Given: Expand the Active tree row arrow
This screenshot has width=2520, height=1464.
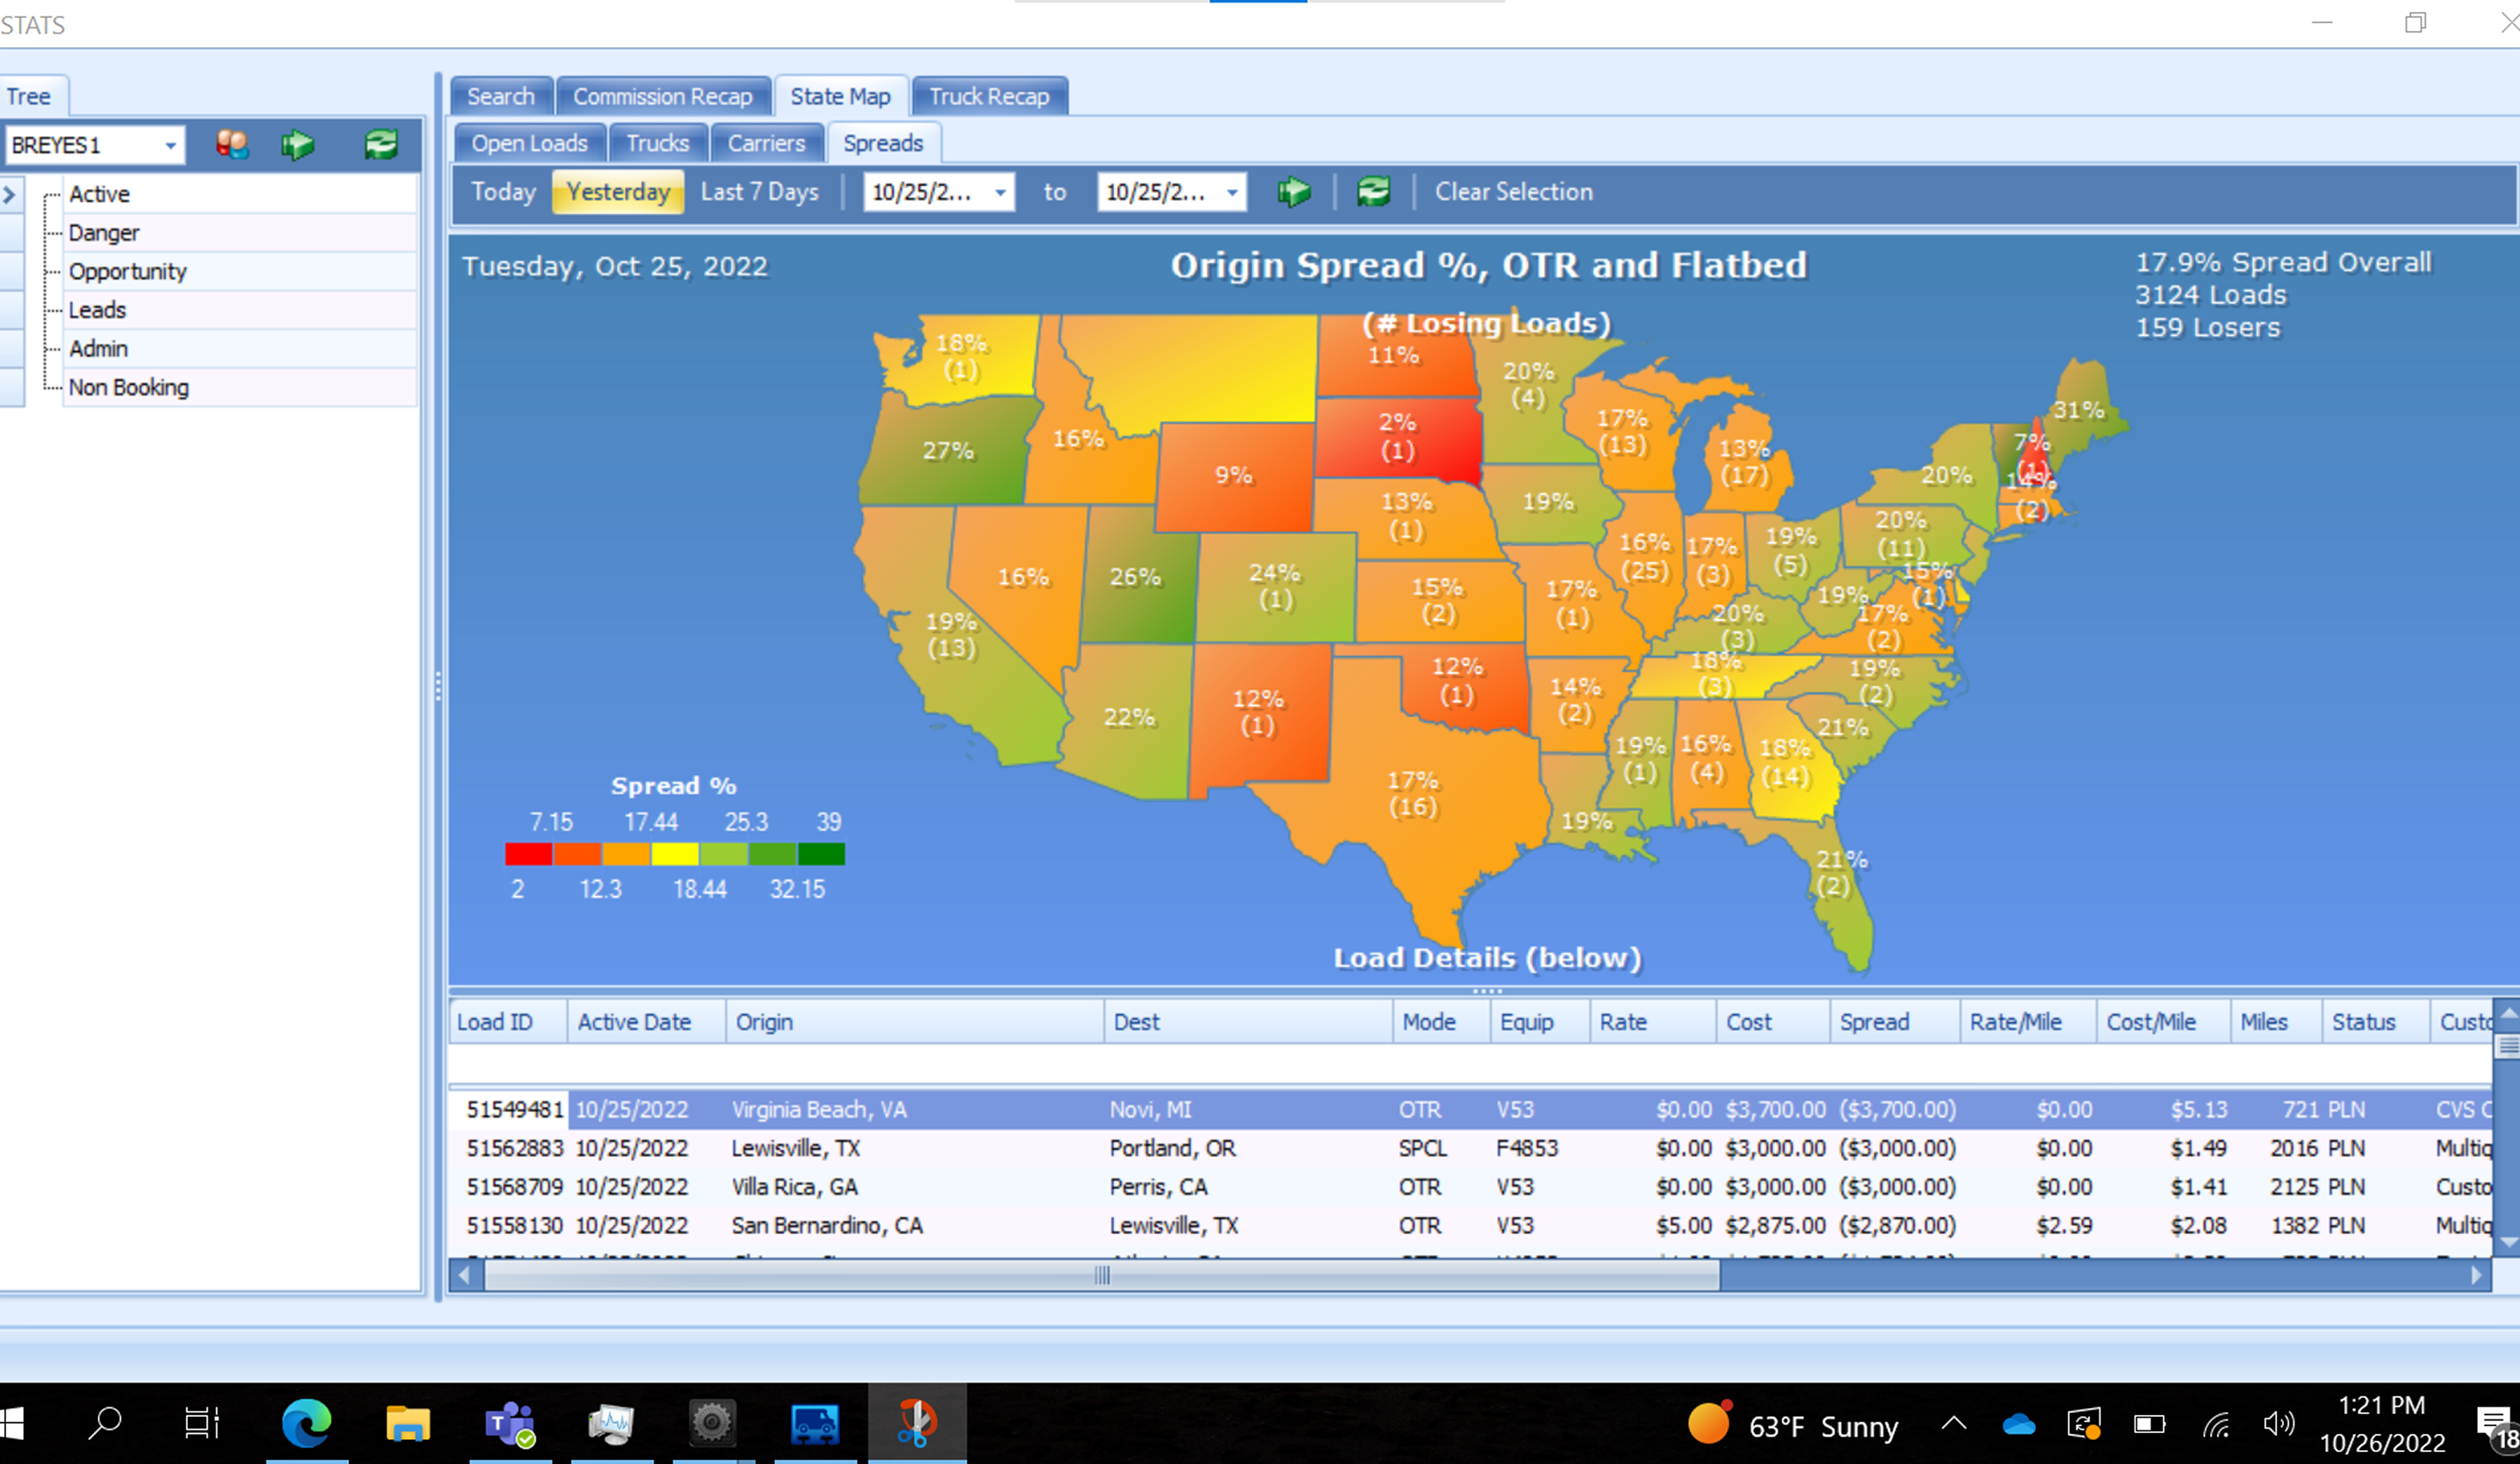Looking at the screenshot, I should [x=9, y=194].
